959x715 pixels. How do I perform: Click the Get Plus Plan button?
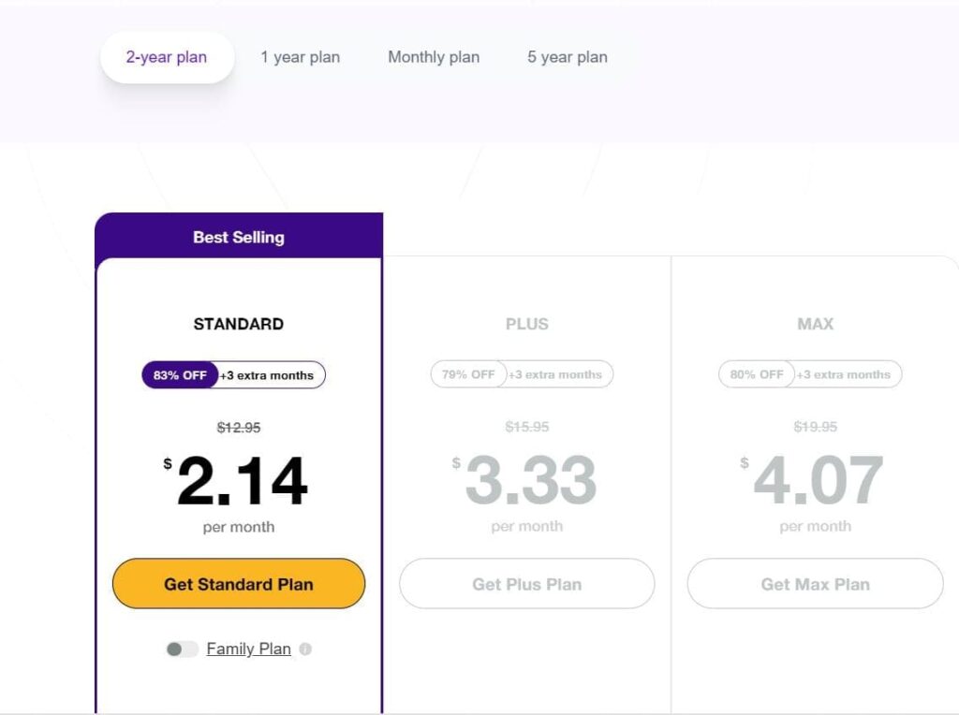coord(526,584)
